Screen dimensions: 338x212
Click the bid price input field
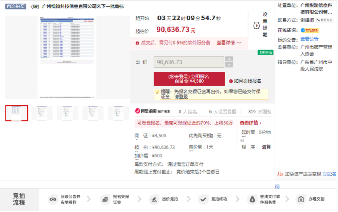pyautogui.click(x=189, y=62)
